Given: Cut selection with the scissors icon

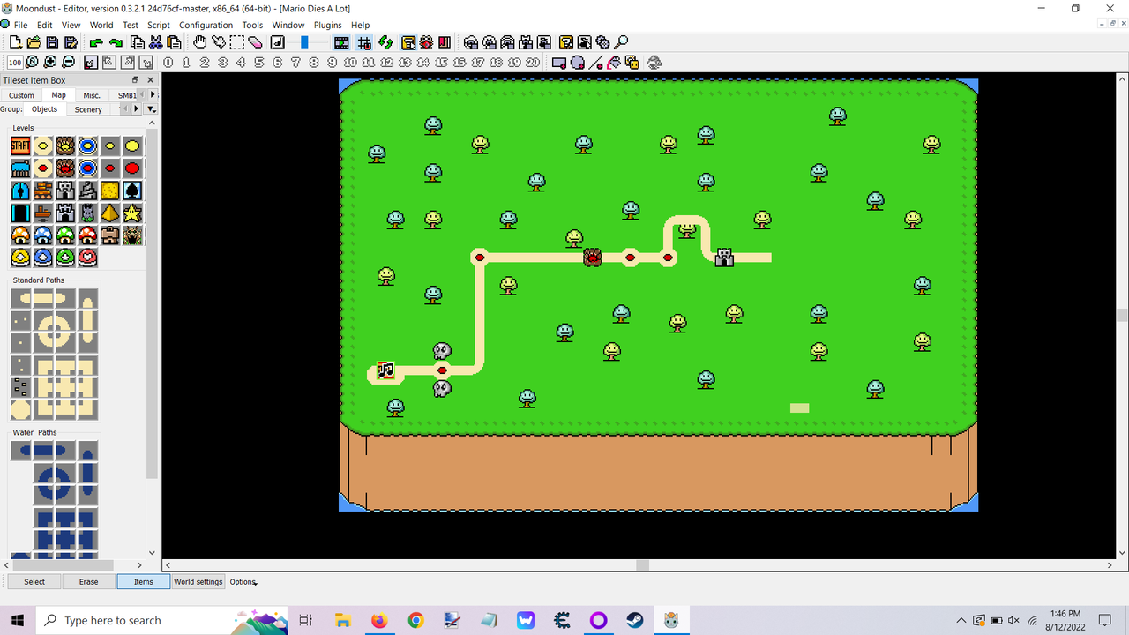Looking at the screenshot, I should coord(156,42).
